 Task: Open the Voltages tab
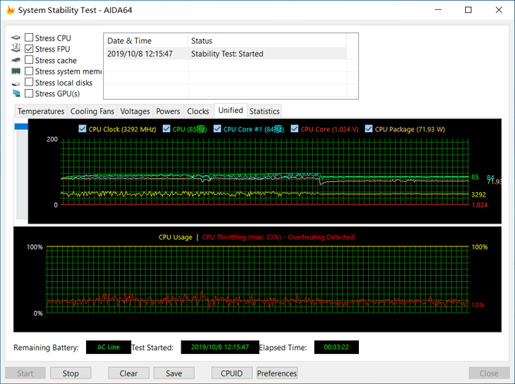tap(135, 111)
